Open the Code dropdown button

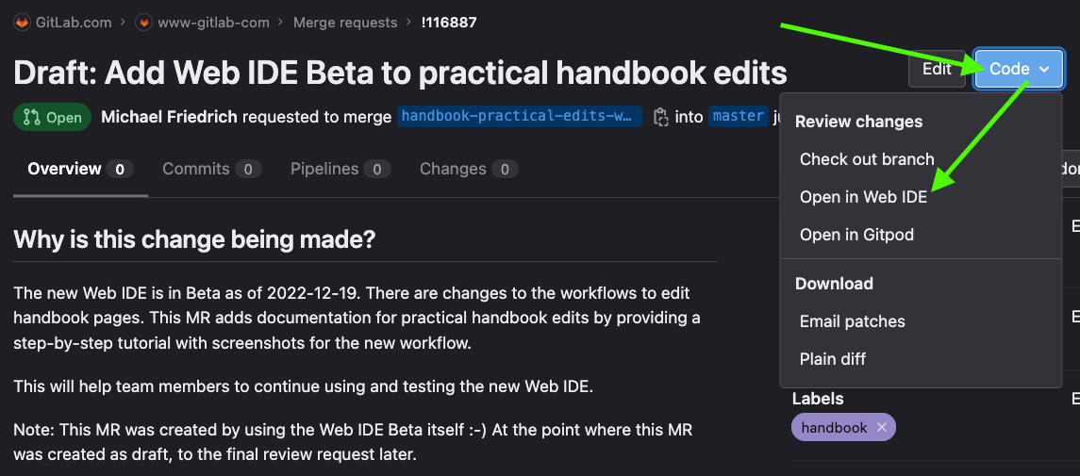click(x=1019, y=69)
